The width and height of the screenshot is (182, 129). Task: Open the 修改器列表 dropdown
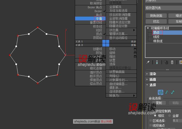coord(164,8)
